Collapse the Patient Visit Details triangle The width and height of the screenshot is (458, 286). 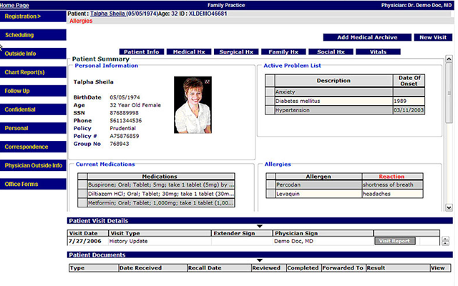click(259, 226)
